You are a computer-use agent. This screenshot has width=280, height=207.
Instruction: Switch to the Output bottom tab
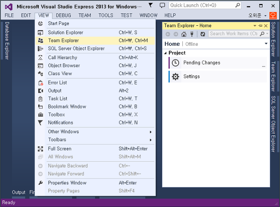tap(19, 192)
